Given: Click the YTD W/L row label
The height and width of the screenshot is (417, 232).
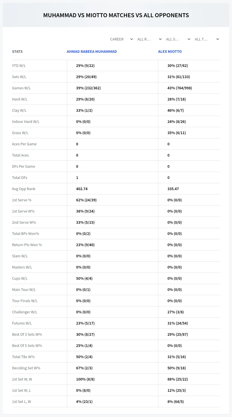Looking at the screenshot, I should point(19,65).
